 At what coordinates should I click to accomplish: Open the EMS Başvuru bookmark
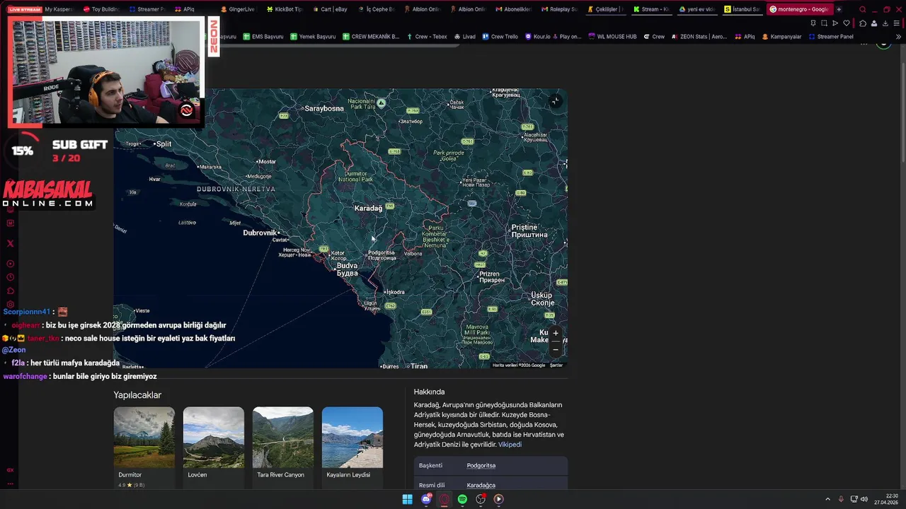coord(263,37)
